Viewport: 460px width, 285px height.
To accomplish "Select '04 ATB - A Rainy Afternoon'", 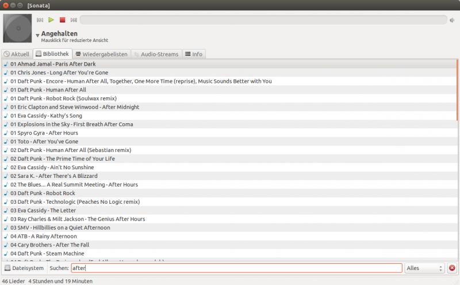I will 229,236.
